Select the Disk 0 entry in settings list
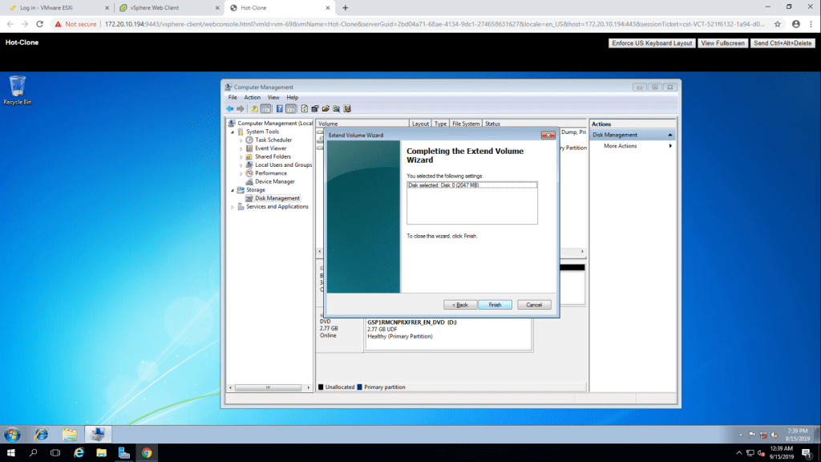Image resolution: width=821 pixels, height=462 pixels. [443, 185]
